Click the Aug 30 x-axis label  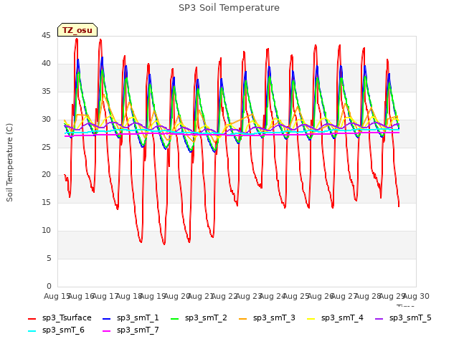point(416,296)
